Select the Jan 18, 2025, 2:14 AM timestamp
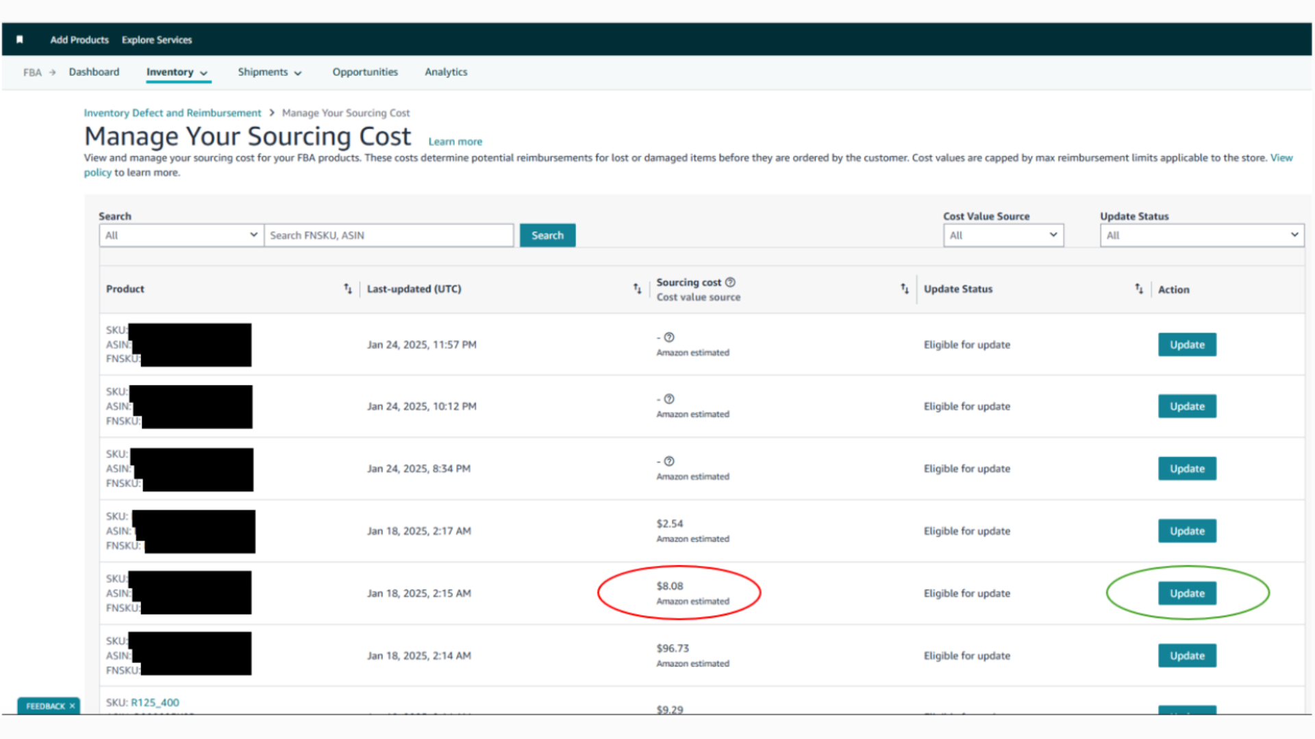The image size is (1315, 739). tap(419, 656)
